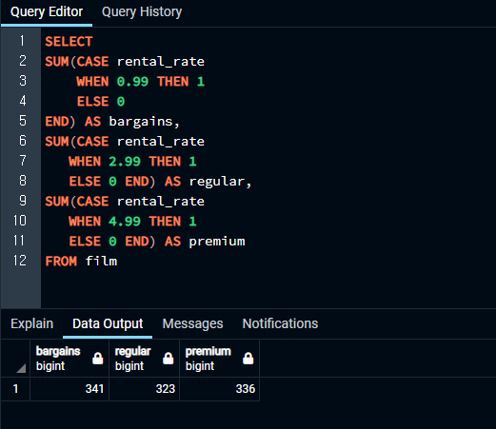This screenshot has width=496, height=429.
Task: Click the table name film
Action: coord(101,262)
